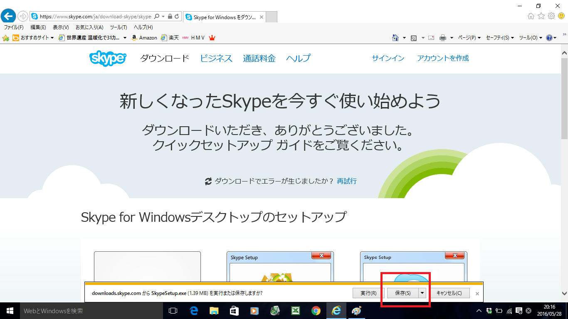
Task: Open the ツール(T) menu
Action: coord(119,27)
